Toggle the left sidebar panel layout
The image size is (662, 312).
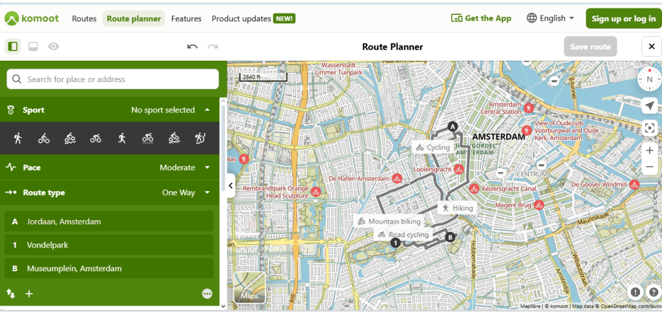(x=13, y=47)
